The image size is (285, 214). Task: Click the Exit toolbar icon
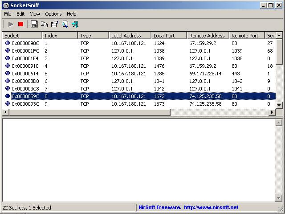pos(75,24)
